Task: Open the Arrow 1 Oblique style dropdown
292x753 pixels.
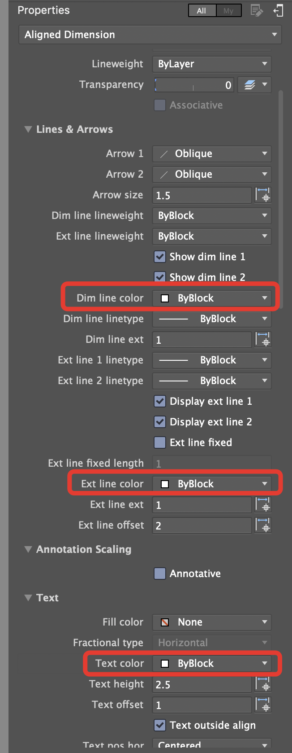Action: 211,153
